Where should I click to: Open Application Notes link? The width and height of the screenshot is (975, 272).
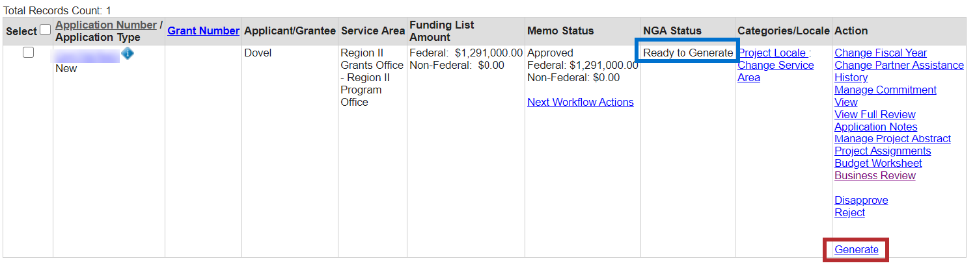tap(875, 127)
